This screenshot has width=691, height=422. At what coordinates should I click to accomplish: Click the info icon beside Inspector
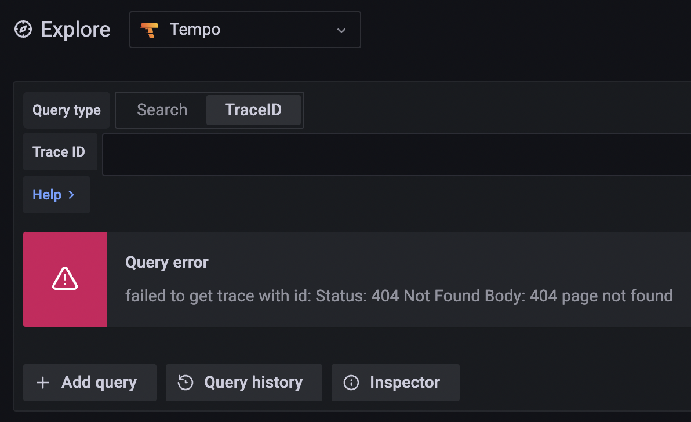point(351,383)
